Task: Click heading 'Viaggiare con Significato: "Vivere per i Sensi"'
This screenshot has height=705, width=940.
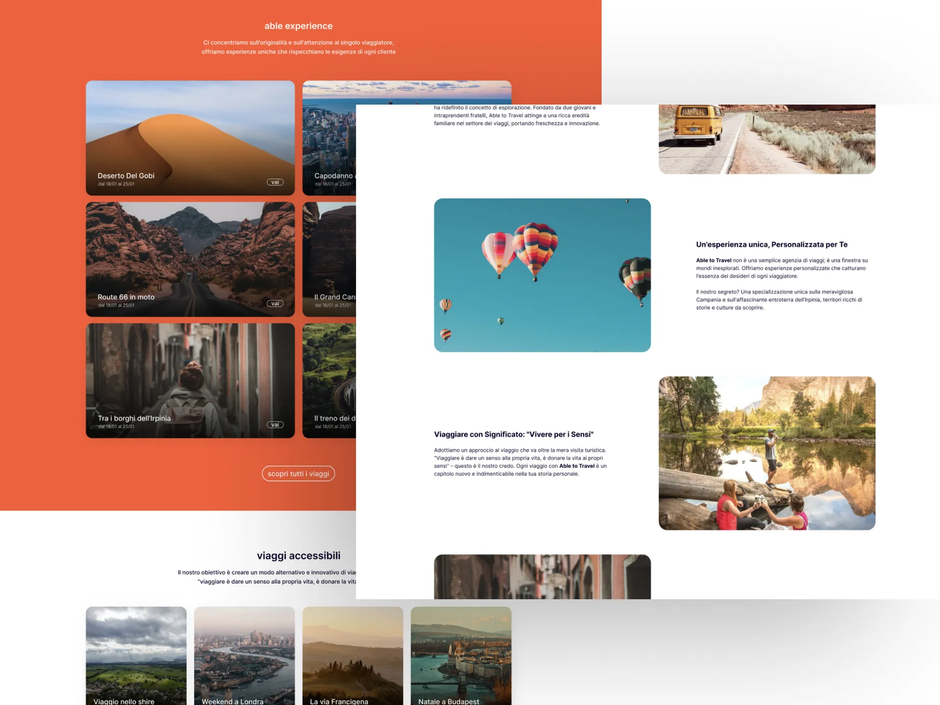Action: [x=514, y=434]
